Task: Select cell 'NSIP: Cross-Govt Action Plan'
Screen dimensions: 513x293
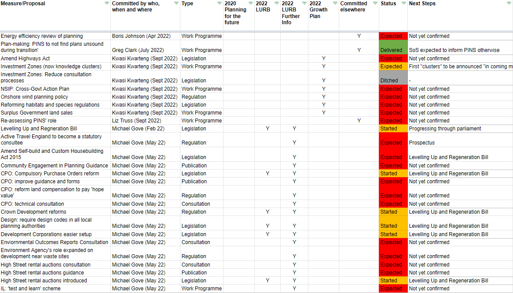Action: (55, 89)
